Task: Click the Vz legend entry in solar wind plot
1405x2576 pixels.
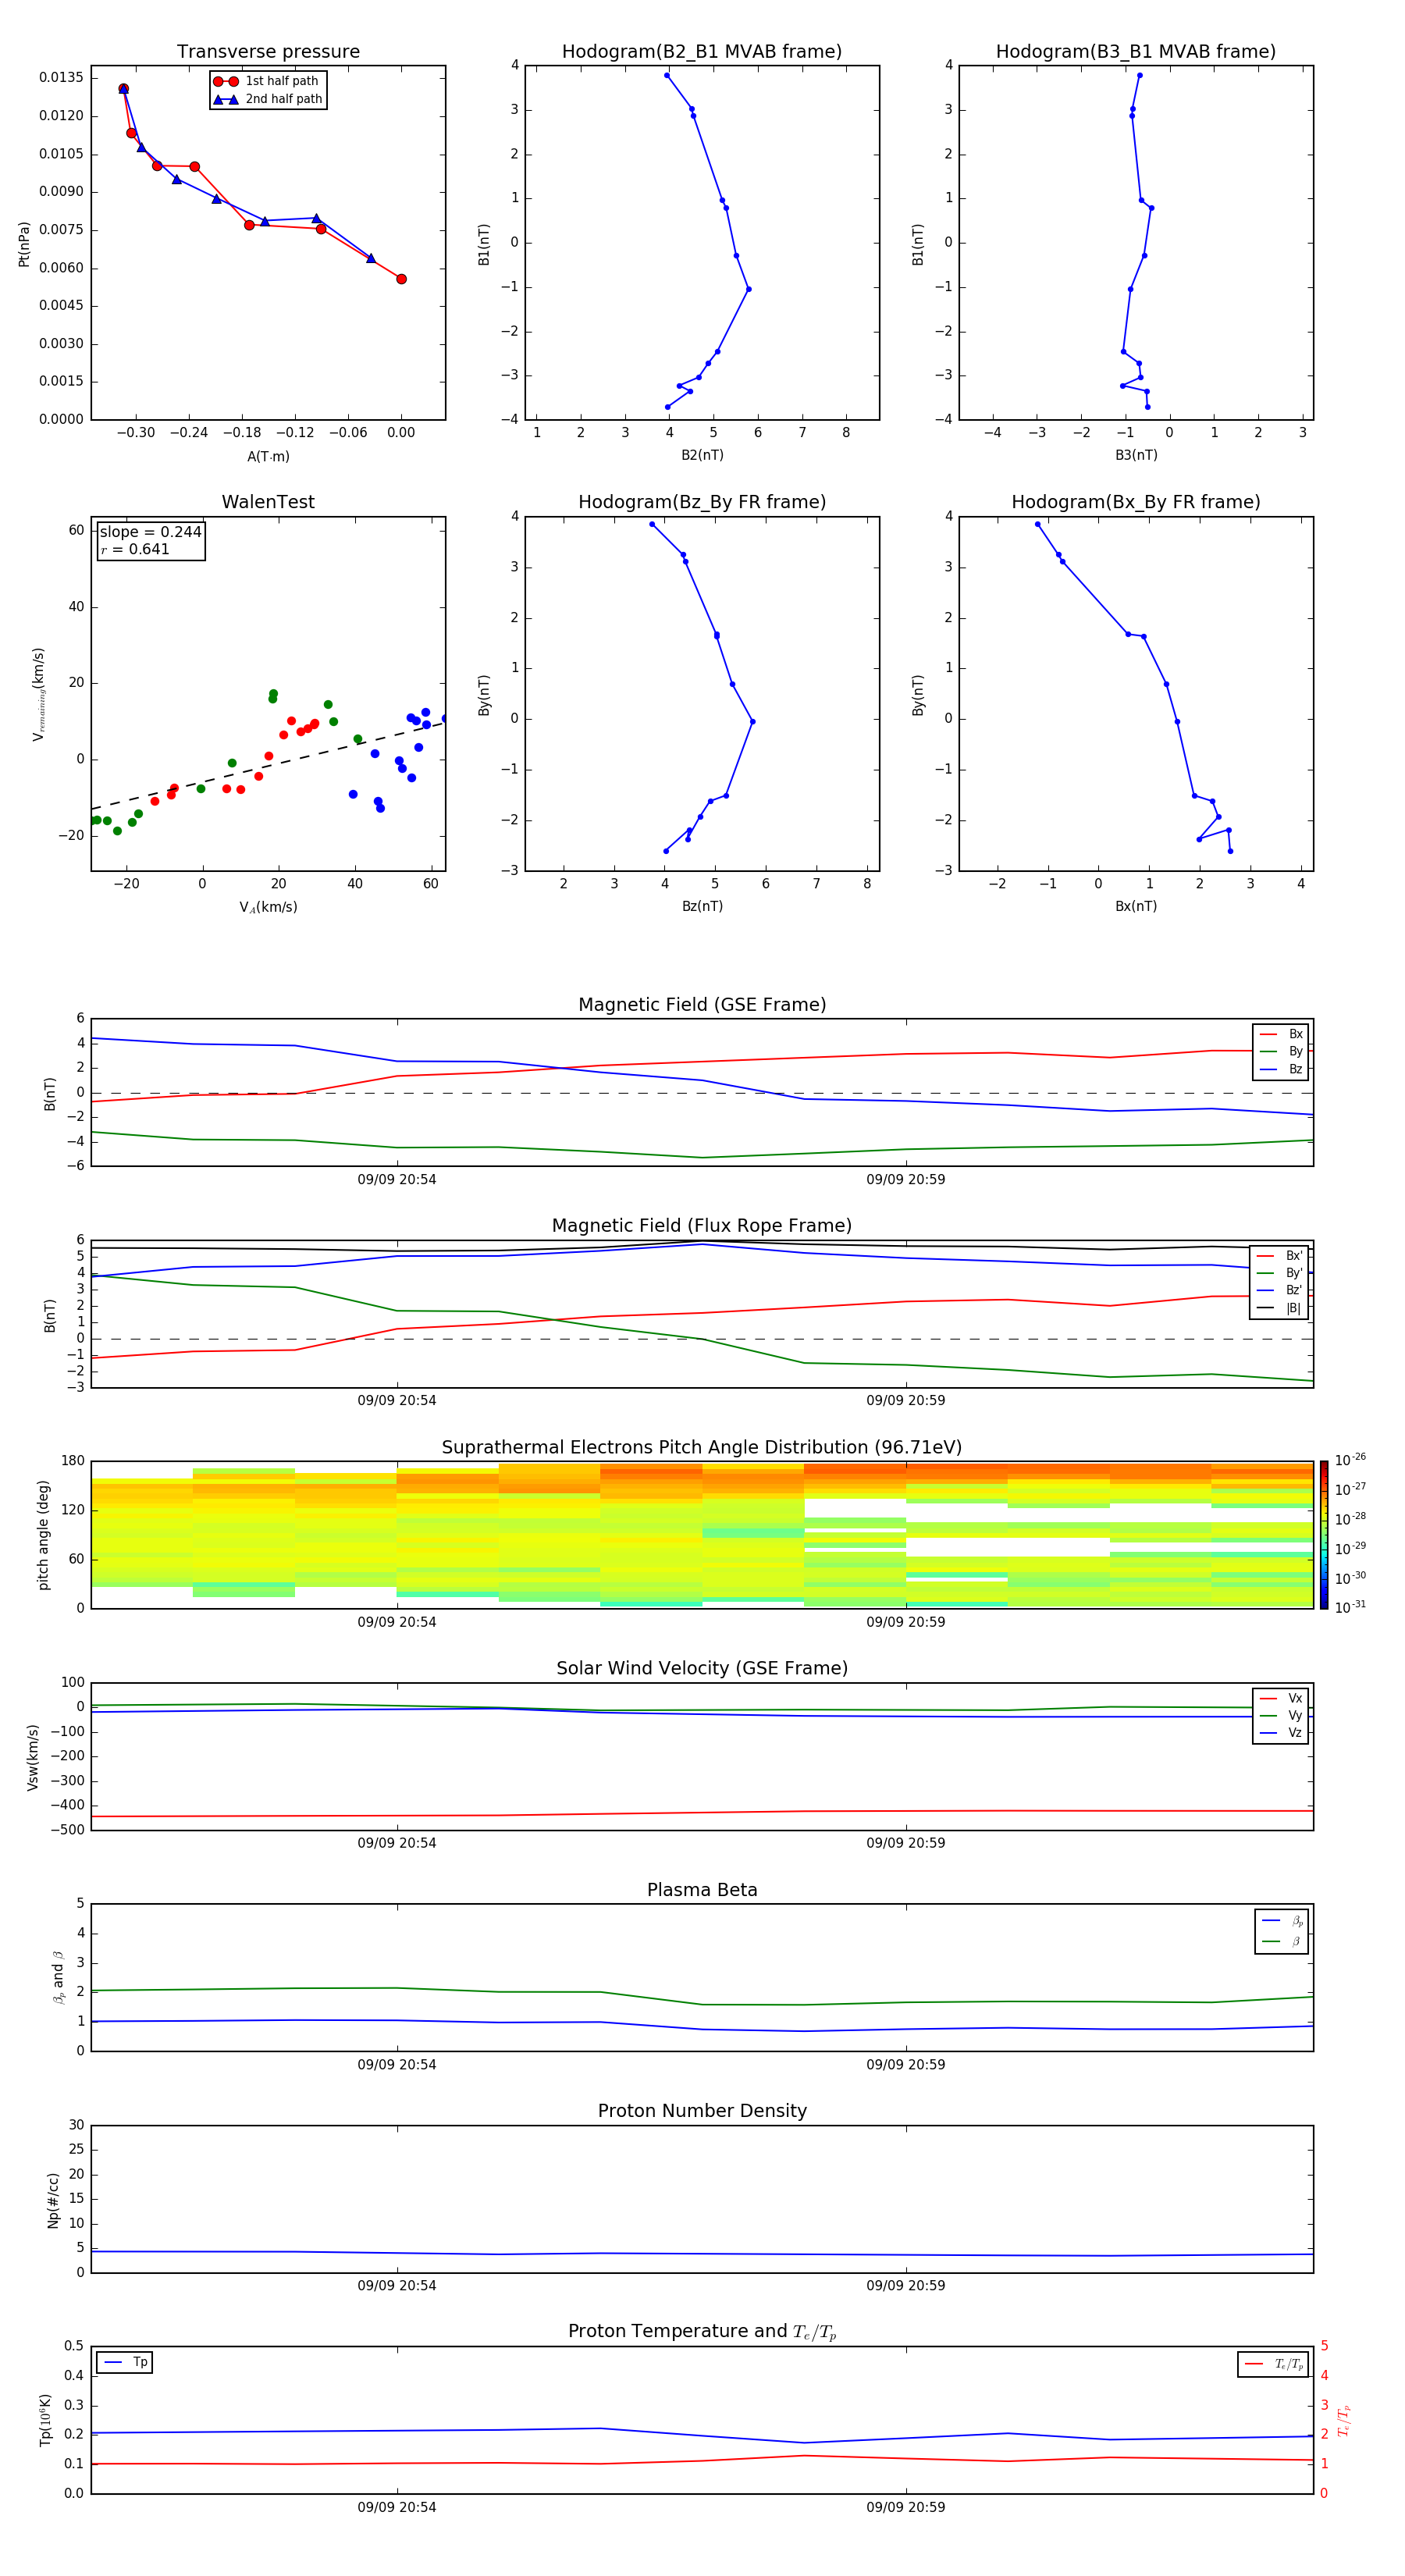Action: [1281, 1733]
